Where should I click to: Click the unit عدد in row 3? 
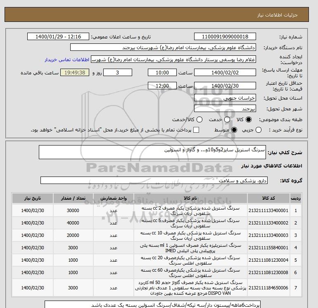coord(114,236)
